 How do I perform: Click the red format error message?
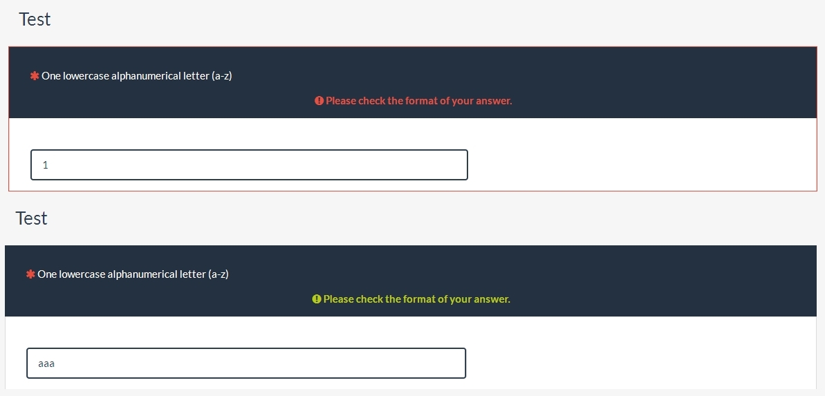[x=418, y=101]
